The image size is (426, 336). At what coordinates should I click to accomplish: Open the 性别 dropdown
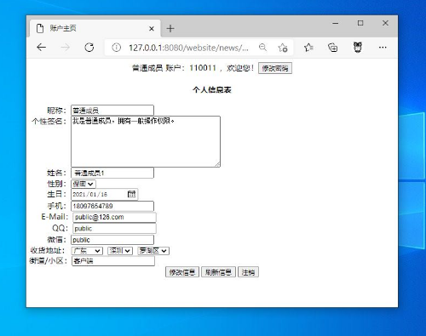83,184
